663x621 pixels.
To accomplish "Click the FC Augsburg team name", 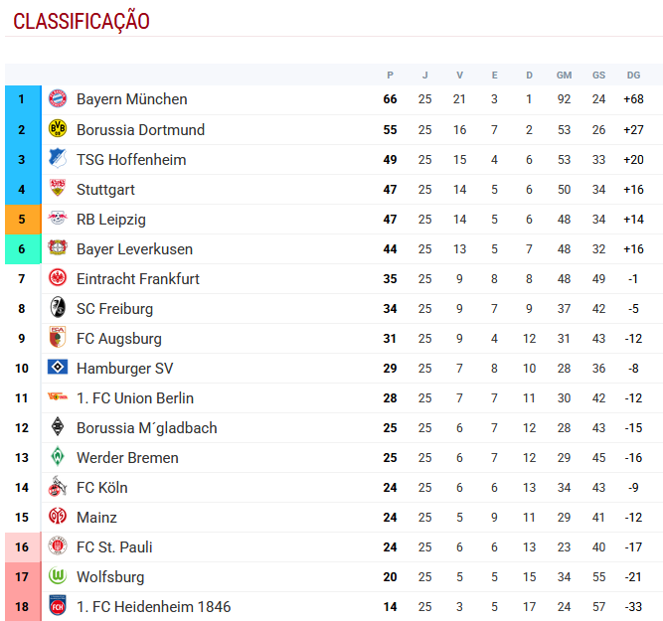I will click(118, 338).
